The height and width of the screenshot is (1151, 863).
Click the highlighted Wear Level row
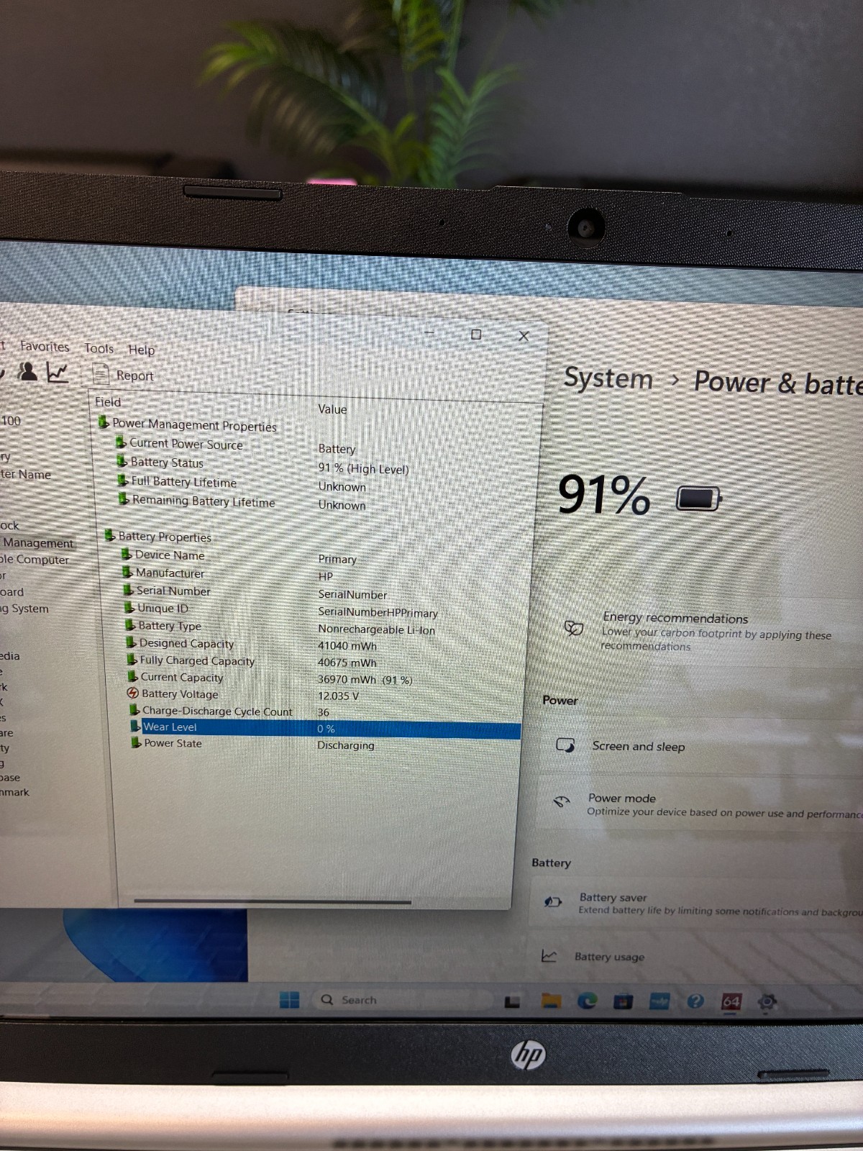click(325, 728)
